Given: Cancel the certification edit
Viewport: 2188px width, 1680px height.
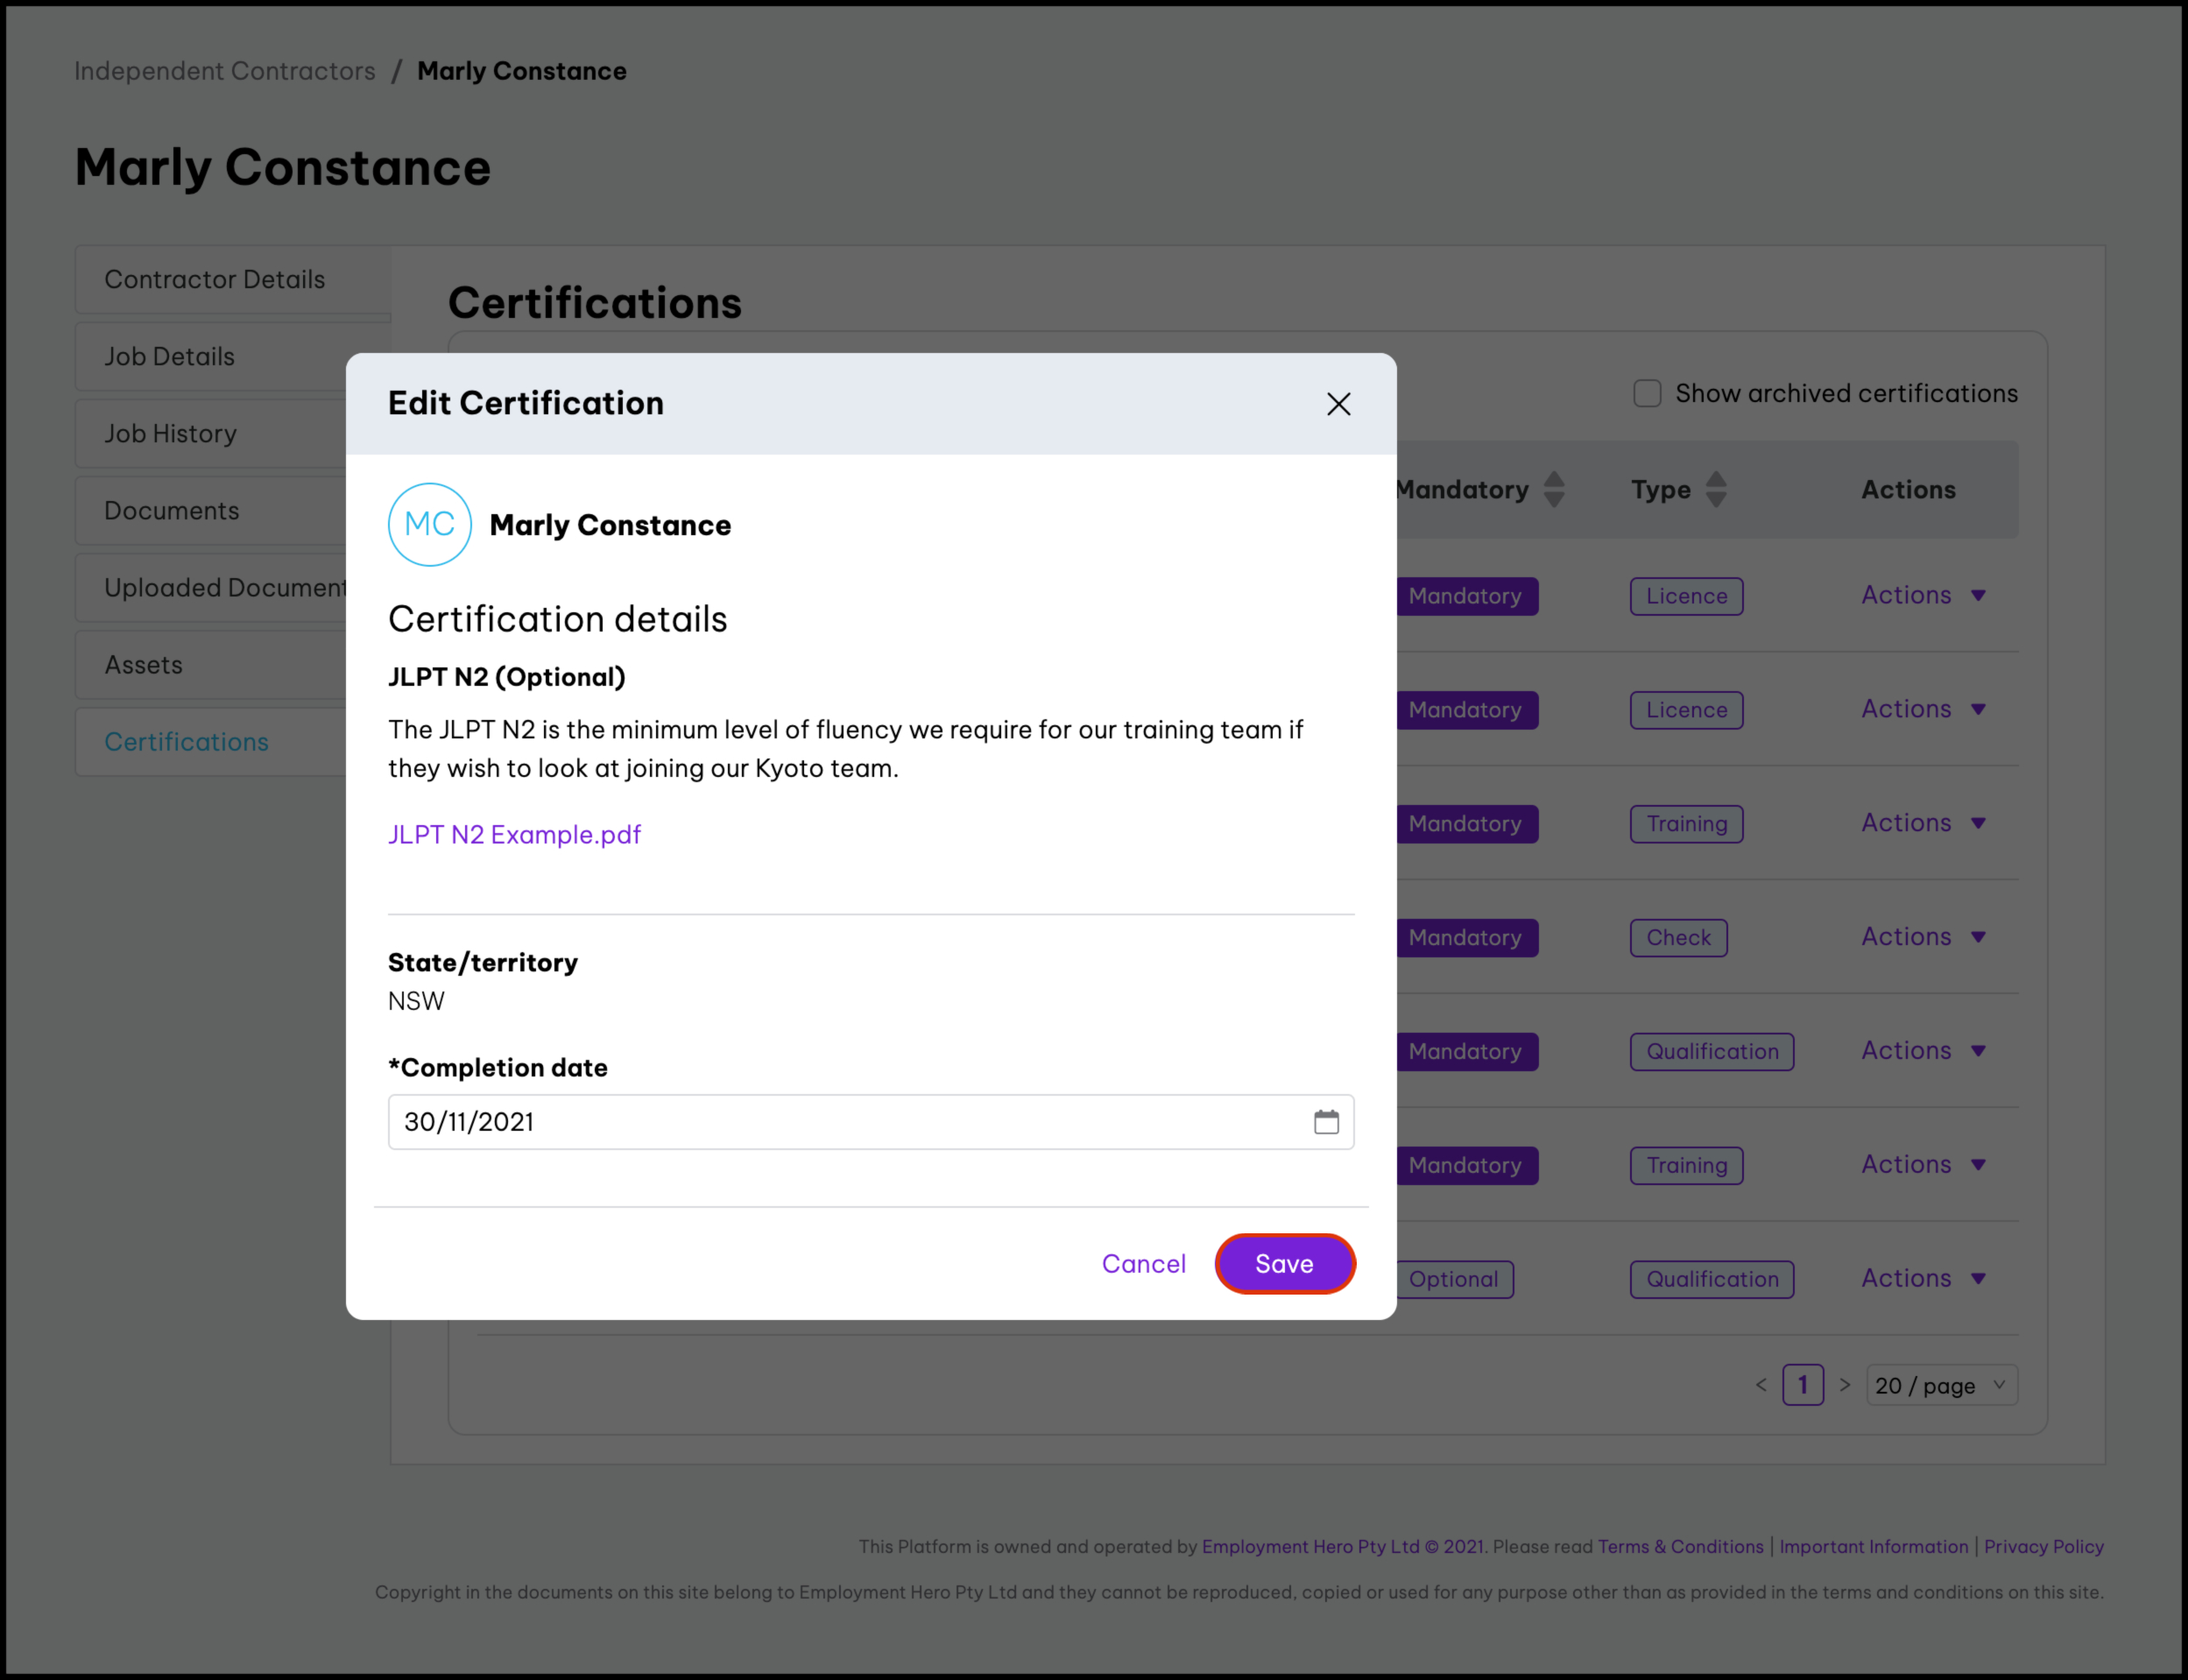Looking at the screenshot, I should click(x=1143, y=1264).
